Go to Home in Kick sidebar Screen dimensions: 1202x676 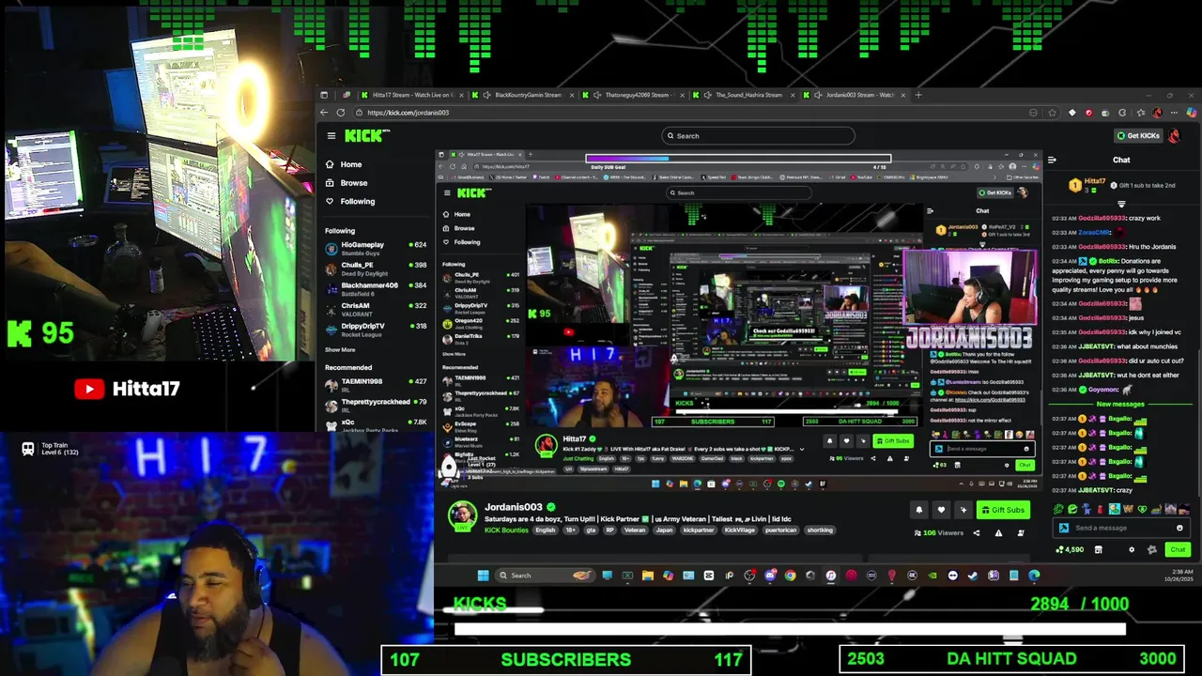pos(350,164)
